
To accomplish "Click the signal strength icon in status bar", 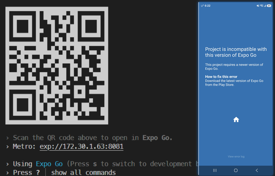I will [x=265, y=6].
